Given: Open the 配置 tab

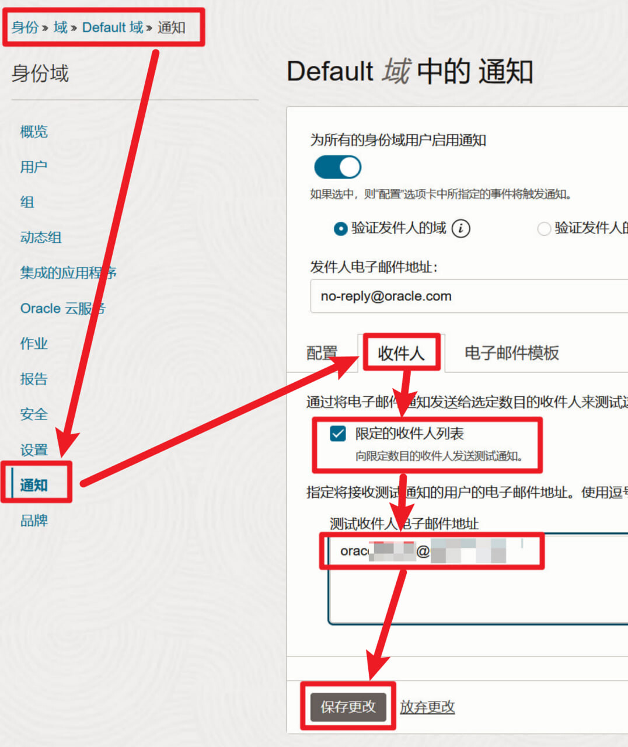Looking at the screenshot, I should click(x=322, y=353).
